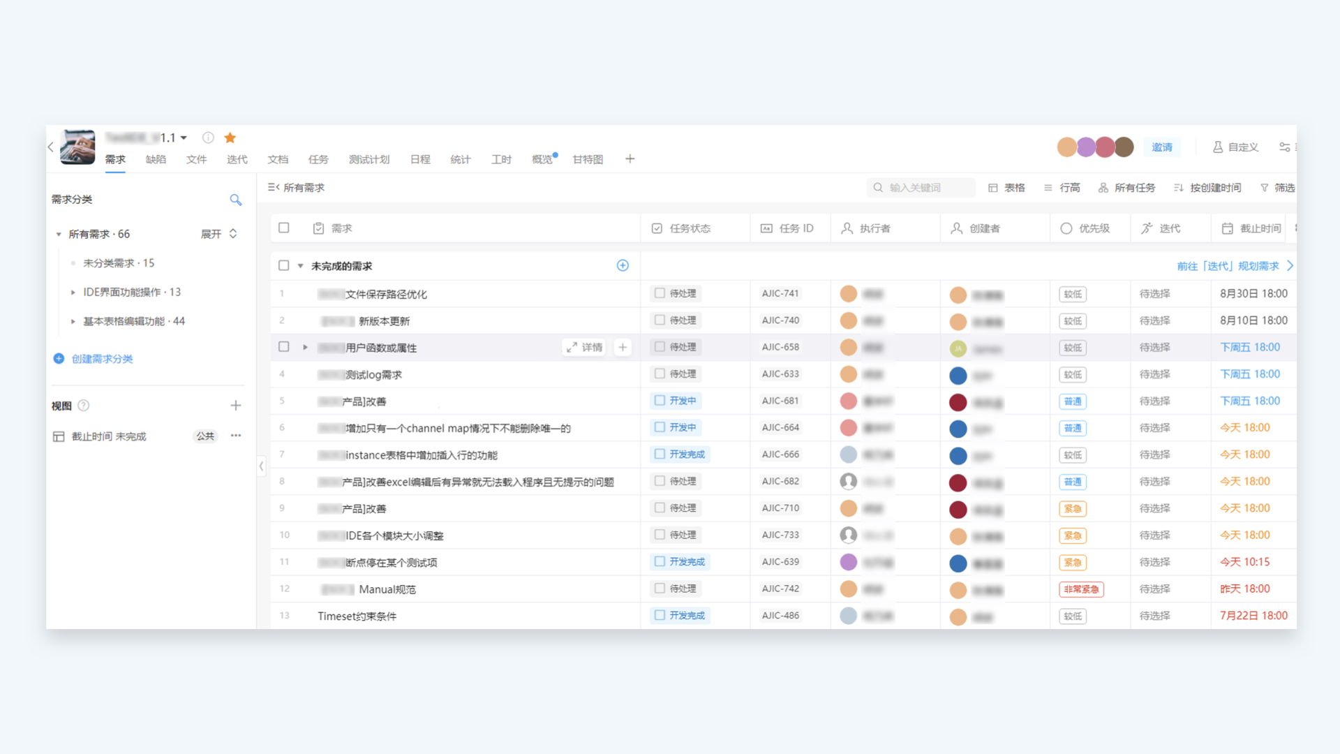Open 甘特图 tab

point(588,159)
